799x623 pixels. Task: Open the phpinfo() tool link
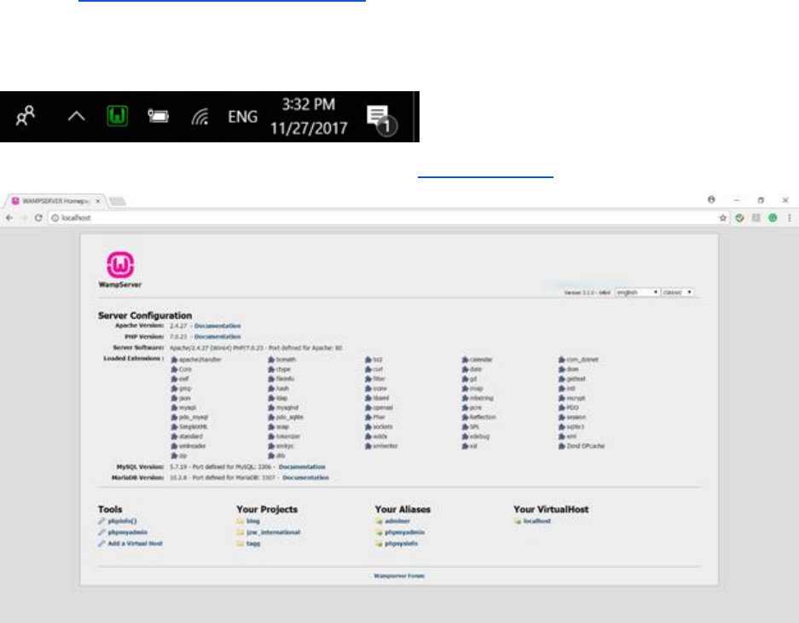[x=122, y=521]
